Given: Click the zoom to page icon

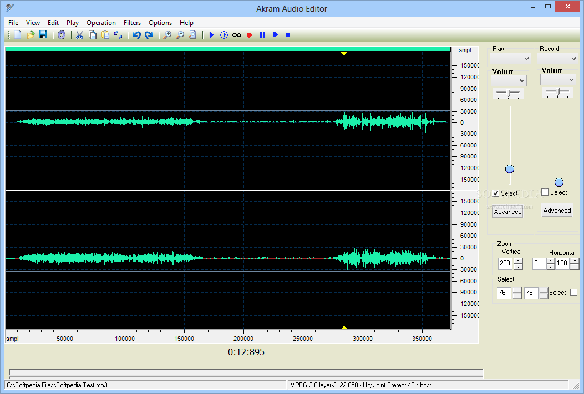Looking at the screenshot, I should (193, 35).
